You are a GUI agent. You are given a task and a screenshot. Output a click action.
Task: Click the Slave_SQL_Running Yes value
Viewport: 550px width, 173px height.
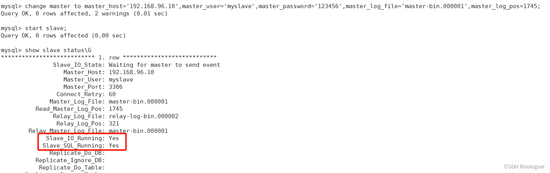114,146
